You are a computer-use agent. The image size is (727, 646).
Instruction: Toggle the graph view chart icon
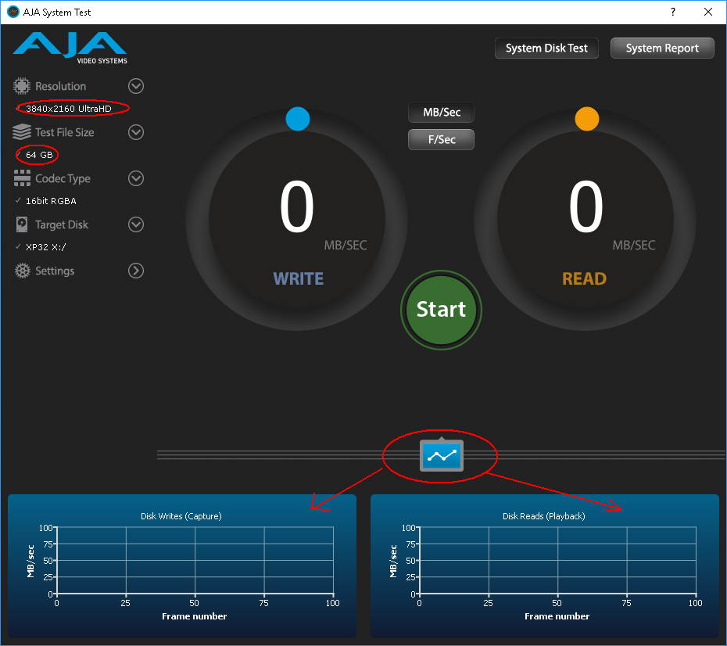click(x=442, y=455)
